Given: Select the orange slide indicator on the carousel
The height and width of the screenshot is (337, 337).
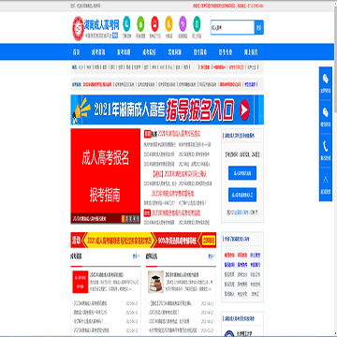Looking at the screenshot, I should click(124, 219).
